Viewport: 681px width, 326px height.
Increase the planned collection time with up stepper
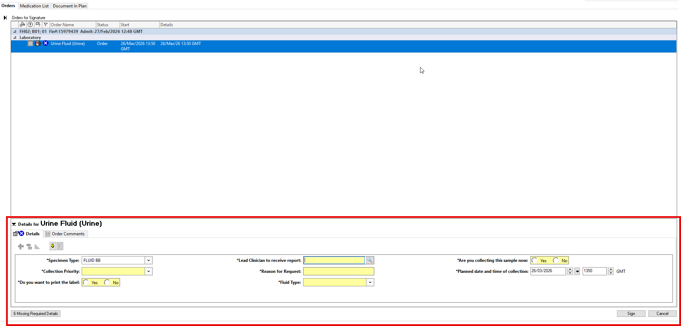click(611, 269)
